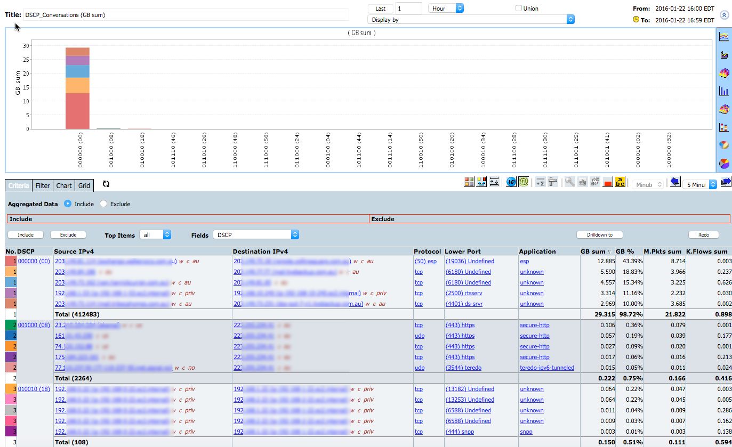
Task: Click the (3544) teredo port link
Action: click(x=463, y=368)
